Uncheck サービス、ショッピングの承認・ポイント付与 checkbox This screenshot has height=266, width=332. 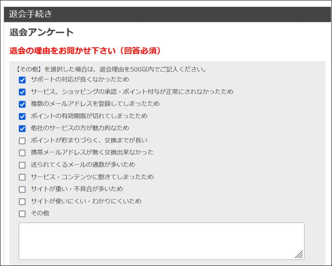tap(22, 92)
